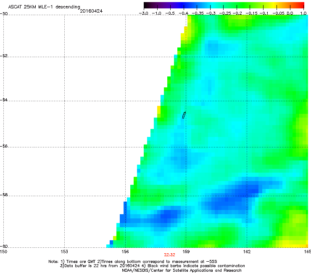Click the note about black wind barbs contamination
Screen dimensions: 311x273
(196, 266)
